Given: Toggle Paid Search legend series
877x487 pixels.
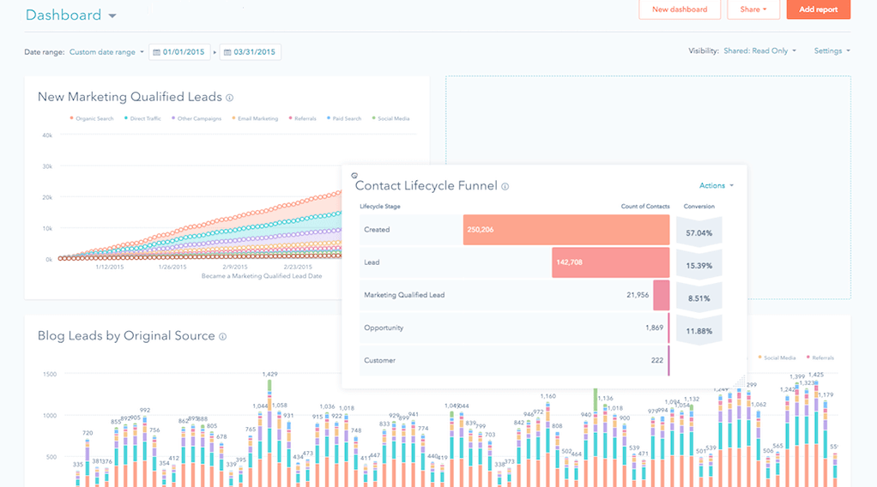Looking at the screenshot, I should 344,118.
